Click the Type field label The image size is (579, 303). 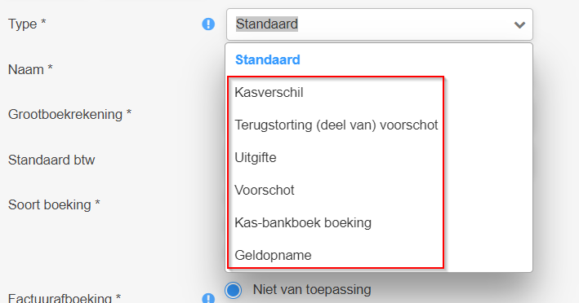point(27,24)
